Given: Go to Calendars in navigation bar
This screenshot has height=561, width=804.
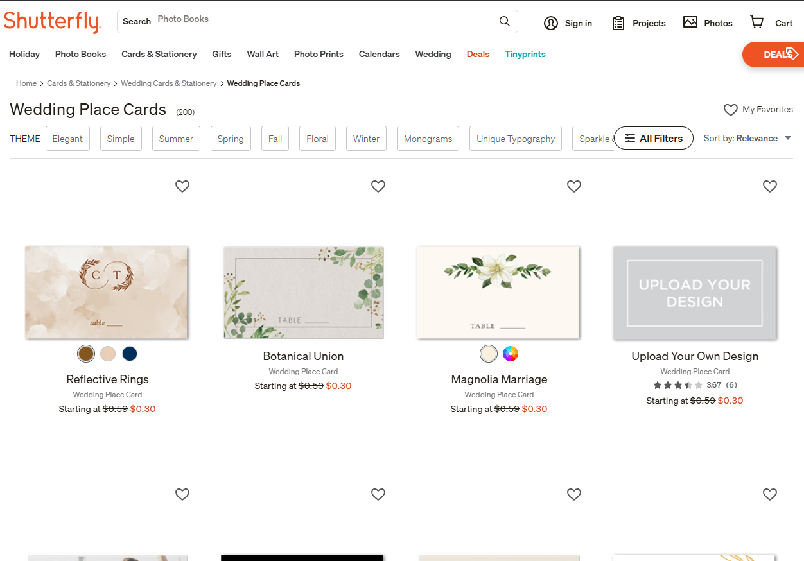Looking at the screenshot, I should [x=379, y=55].
